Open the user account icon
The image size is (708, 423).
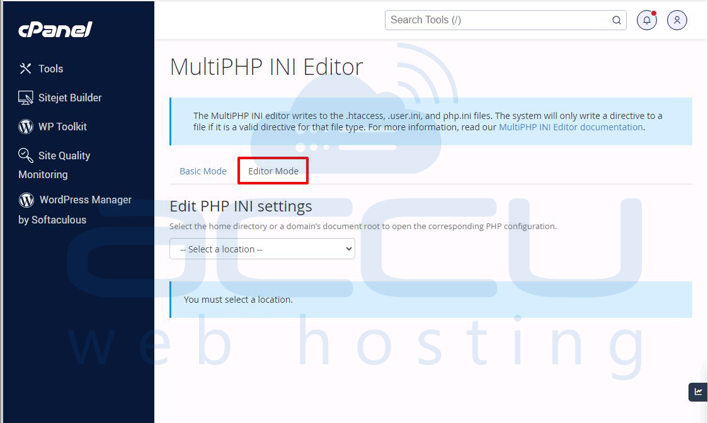[677, 20]
